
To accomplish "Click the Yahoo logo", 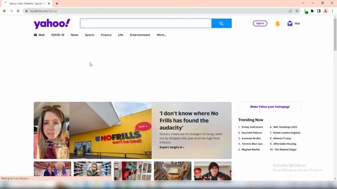I will coord(52,24).
